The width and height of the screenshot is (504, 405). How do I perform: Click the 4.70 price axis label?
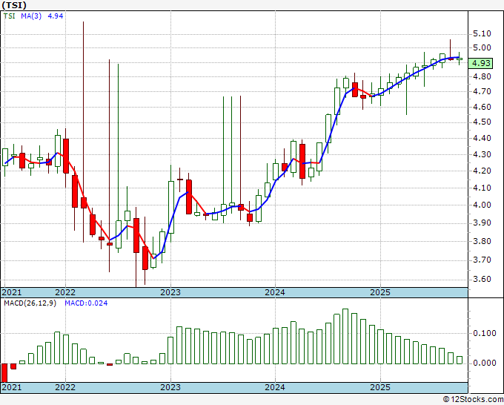482,92
